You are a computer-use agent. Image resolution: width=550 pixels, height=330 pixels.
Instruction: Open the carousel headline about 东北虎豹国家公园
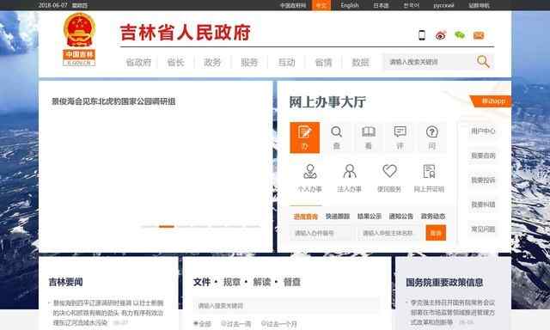pos(113,101)
